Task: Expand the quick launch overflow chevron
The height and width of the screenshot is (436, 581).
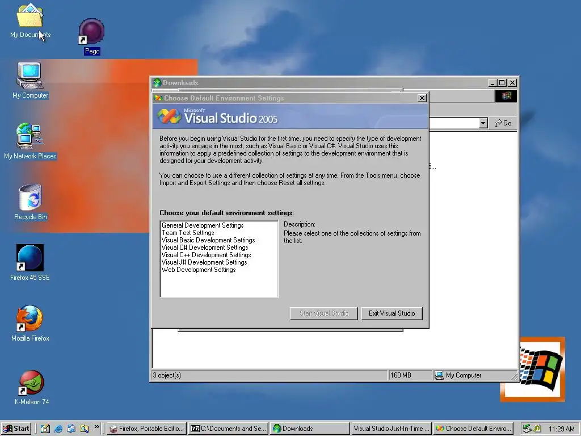Action: pos(96,427)
